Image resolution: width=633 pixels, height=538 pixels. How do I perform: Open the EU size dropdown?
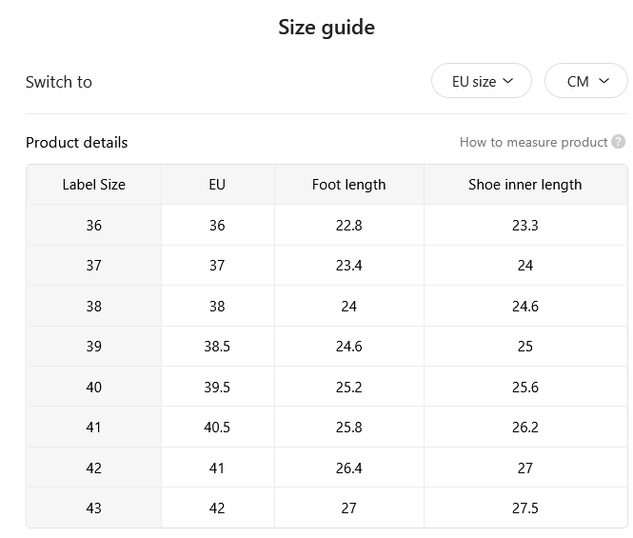tap(482, 81)
